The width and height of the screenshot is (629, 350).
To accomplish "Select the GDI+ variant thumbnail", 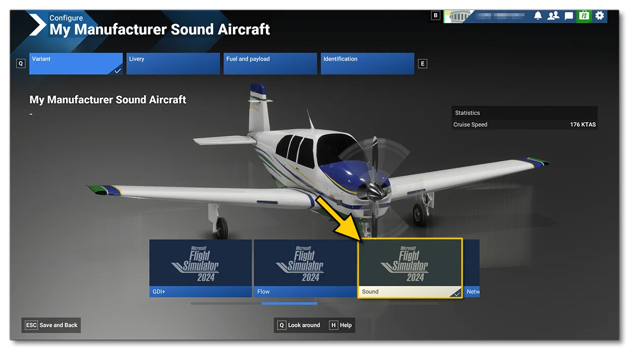I will [200, 268].
